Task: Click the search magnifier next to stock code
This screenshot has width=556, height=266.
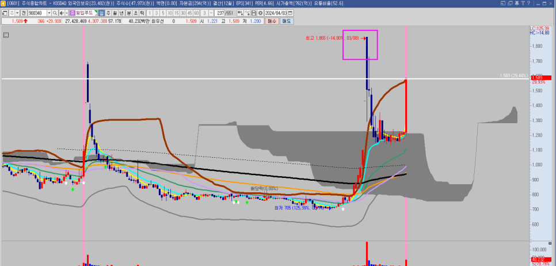Action: pyautogui.click(x=55, y=13)
